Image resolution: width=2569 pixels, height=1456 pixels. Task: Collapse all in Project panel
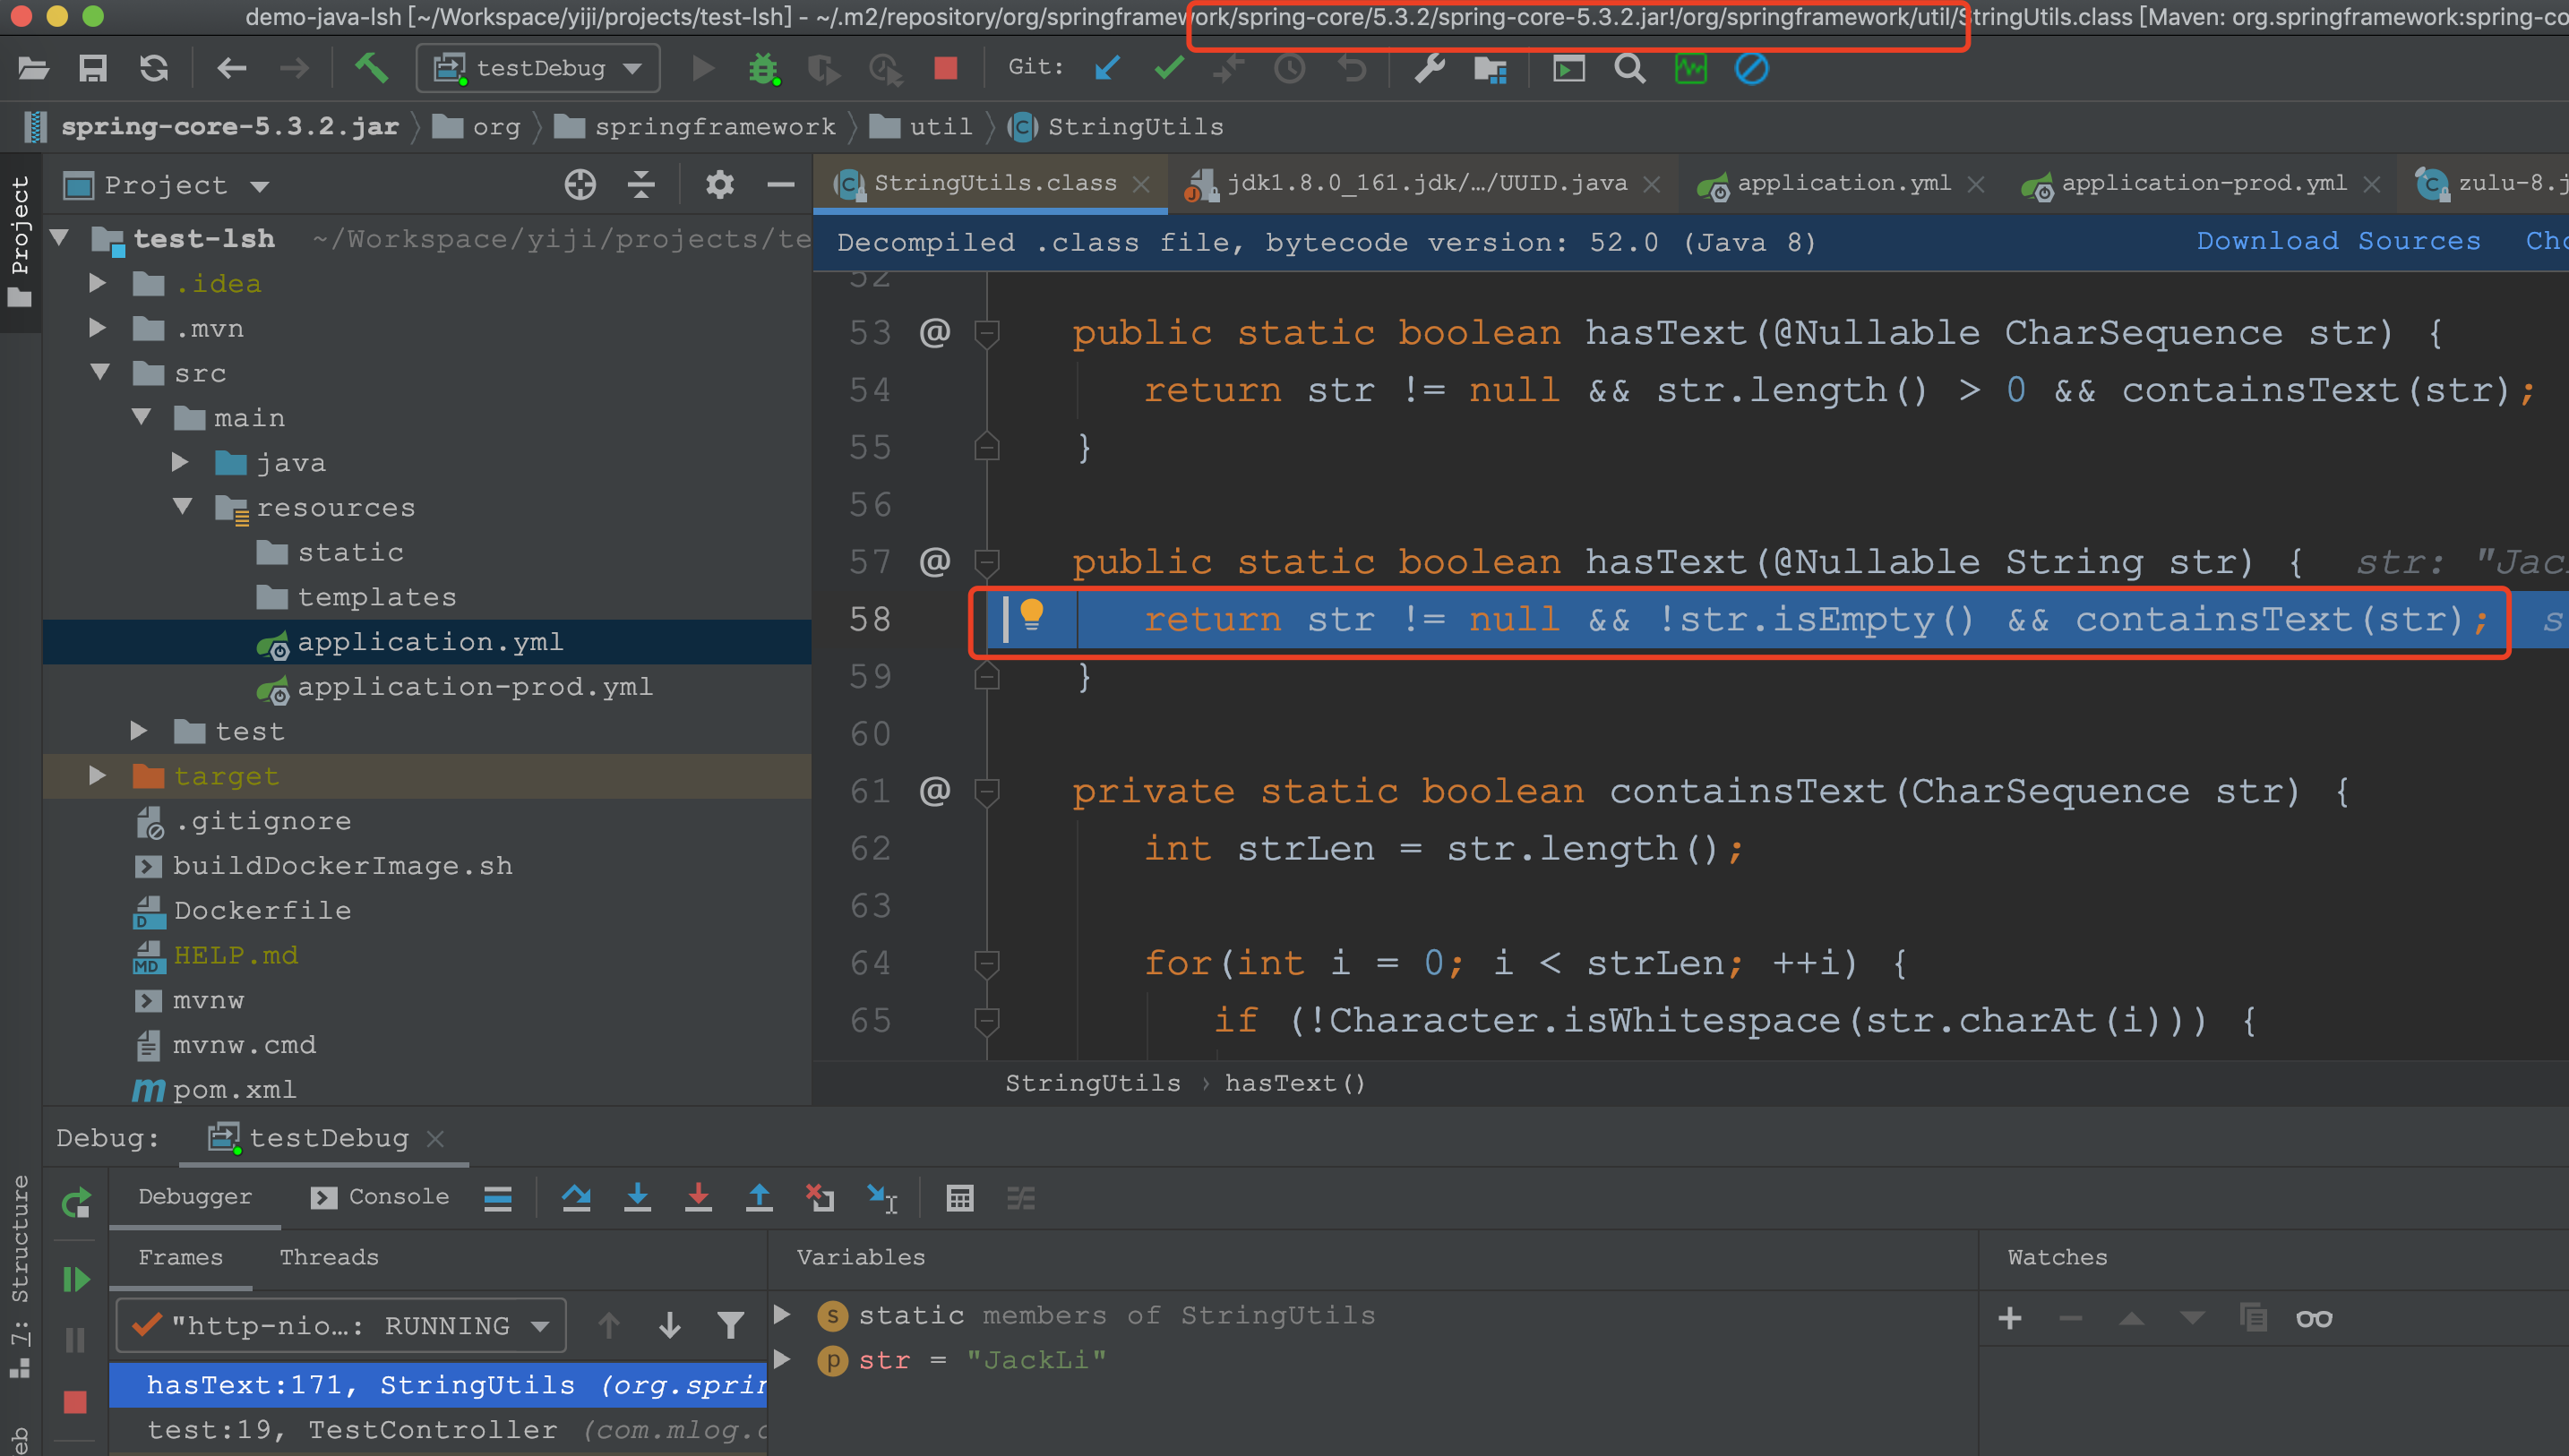click(x=641, y=185)
